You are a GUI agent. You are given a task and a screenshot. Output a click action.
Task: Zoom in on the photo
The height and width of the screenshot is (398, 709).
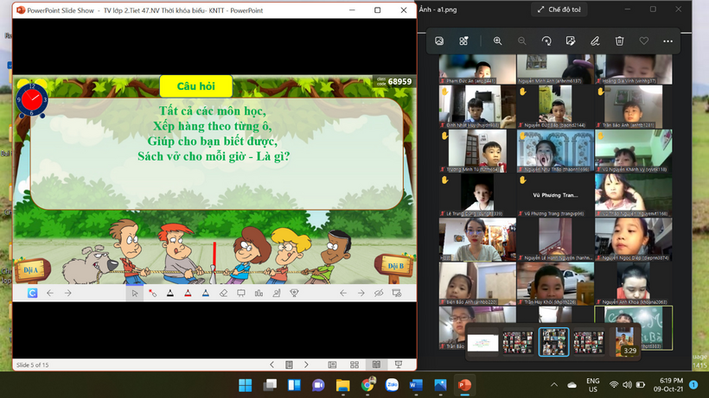[x=497, y=41]
